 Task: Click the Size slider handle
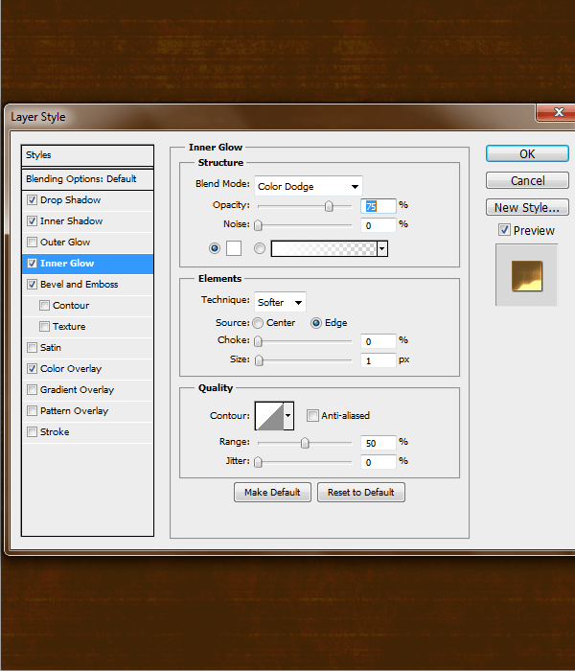tap(259, 360)
